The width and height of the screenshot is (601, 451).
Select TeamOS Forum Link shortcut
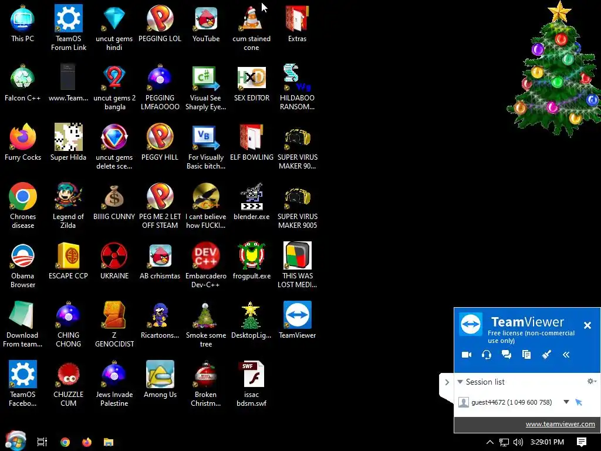coord(69,28)
